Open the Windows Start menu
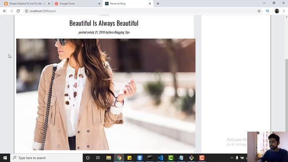Viewport: 288px width, 162px height. pos(5,158)
